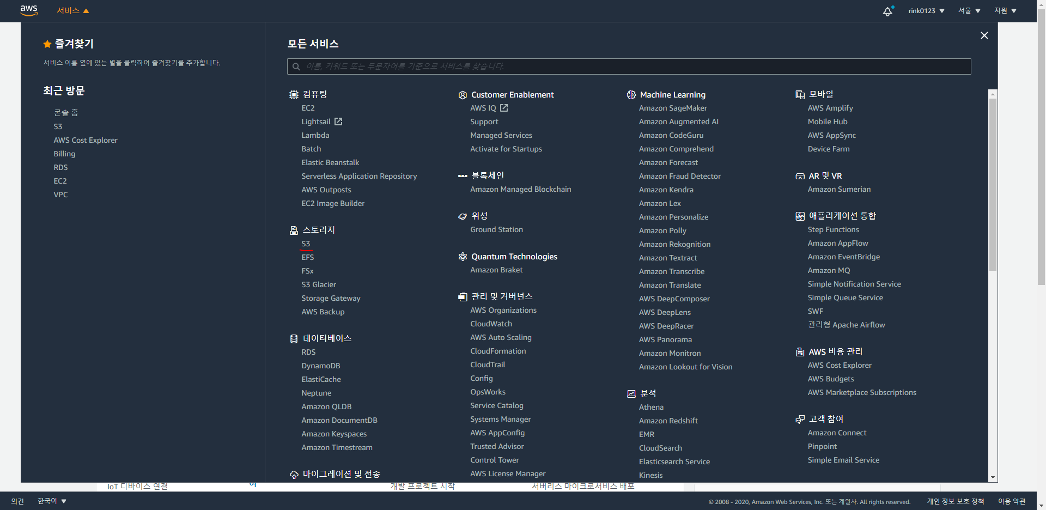
Task: Open Storage Gateway service
Action: tap(331, 298)
